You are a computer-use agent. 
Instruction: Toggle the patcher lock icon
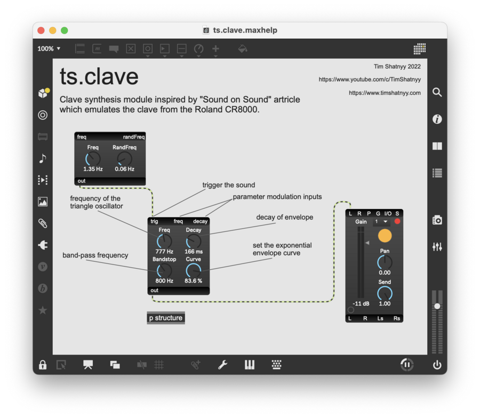click(43, 365)
